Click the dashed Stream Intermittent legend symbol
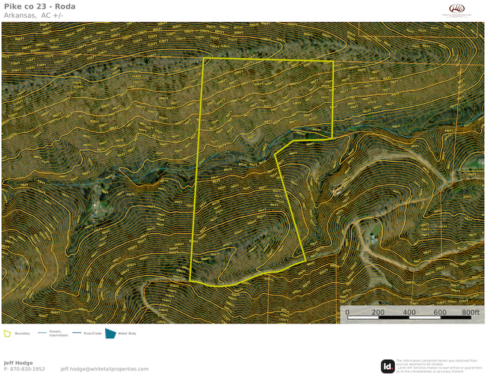Screen dimensions: 486x375 tap(42, 333)
